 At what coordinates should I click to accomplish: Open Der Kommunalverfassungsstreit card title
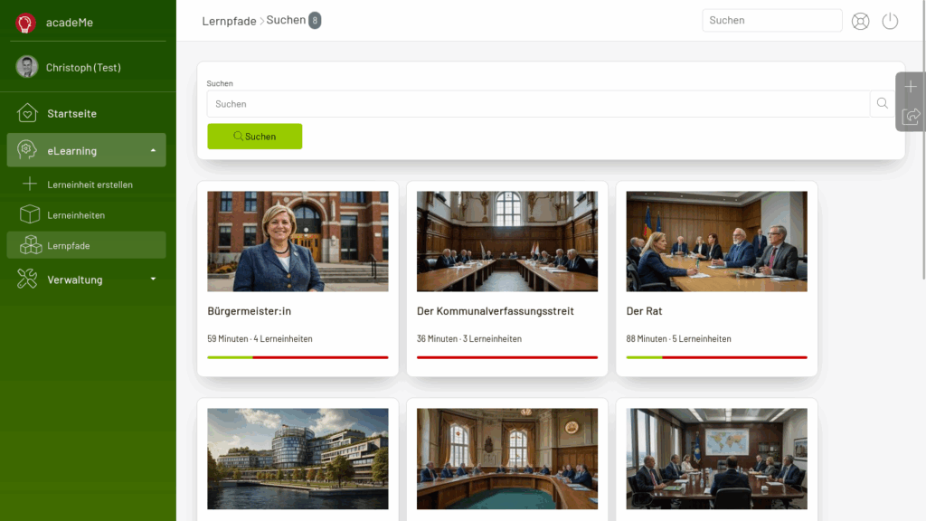pos(496,311)
